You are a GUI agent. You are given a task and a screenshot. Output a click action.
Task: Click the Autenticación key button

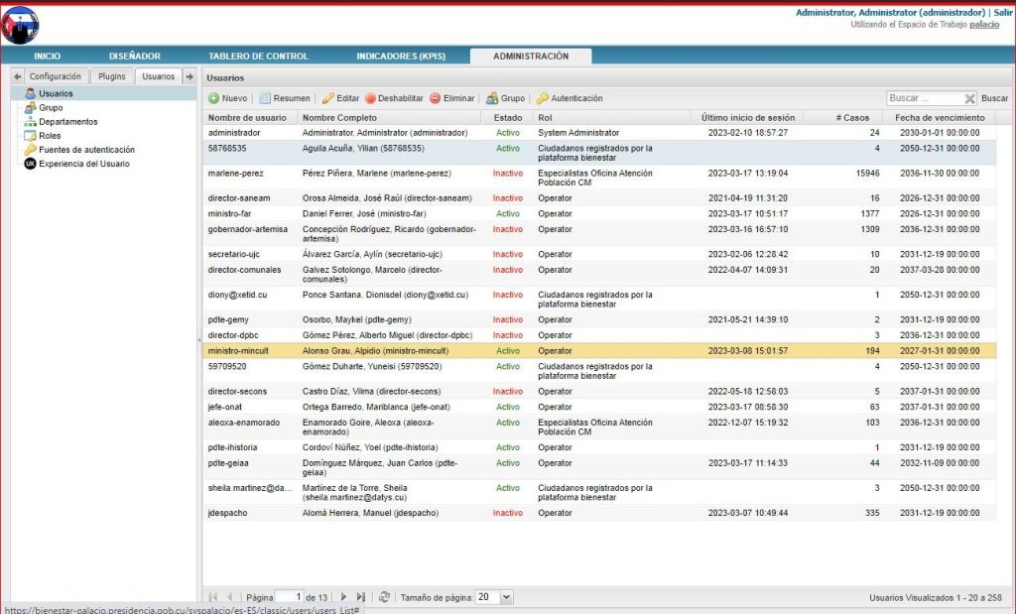coord(570,98)
